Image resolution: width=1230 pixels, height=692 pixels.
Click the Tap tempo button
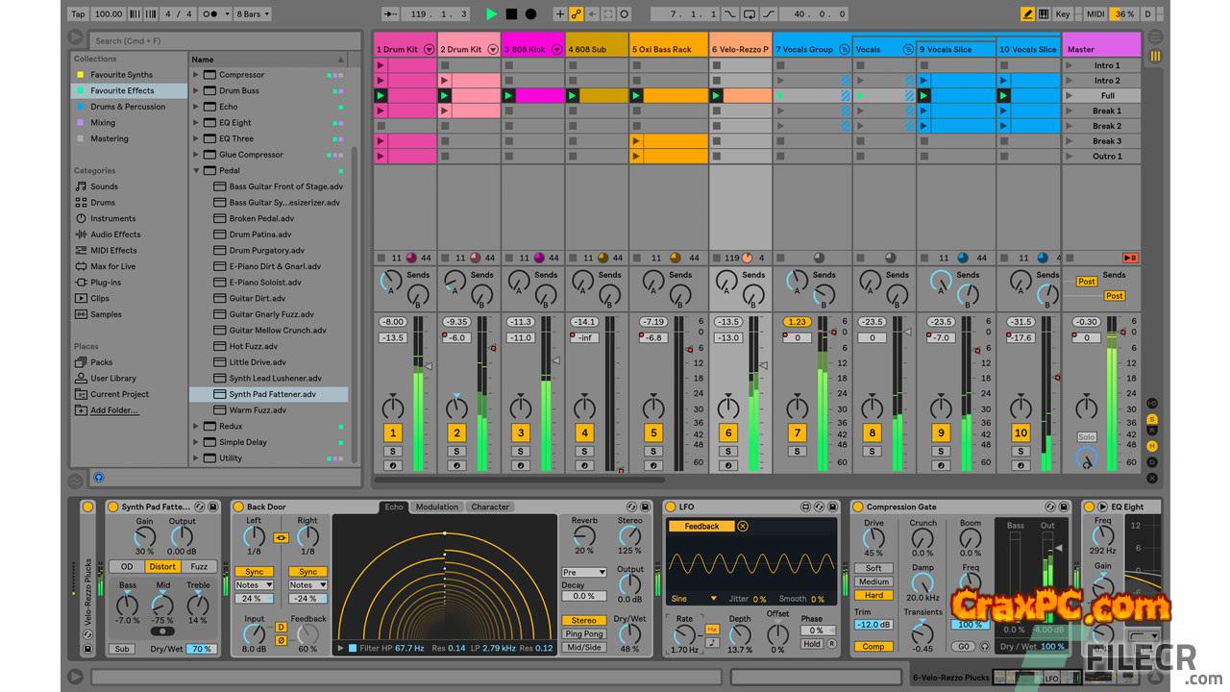tap(78, 14)
